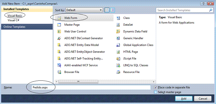The image size is (216, 104).
Task: Select the Class label
Action: click(x=127, y=18)
